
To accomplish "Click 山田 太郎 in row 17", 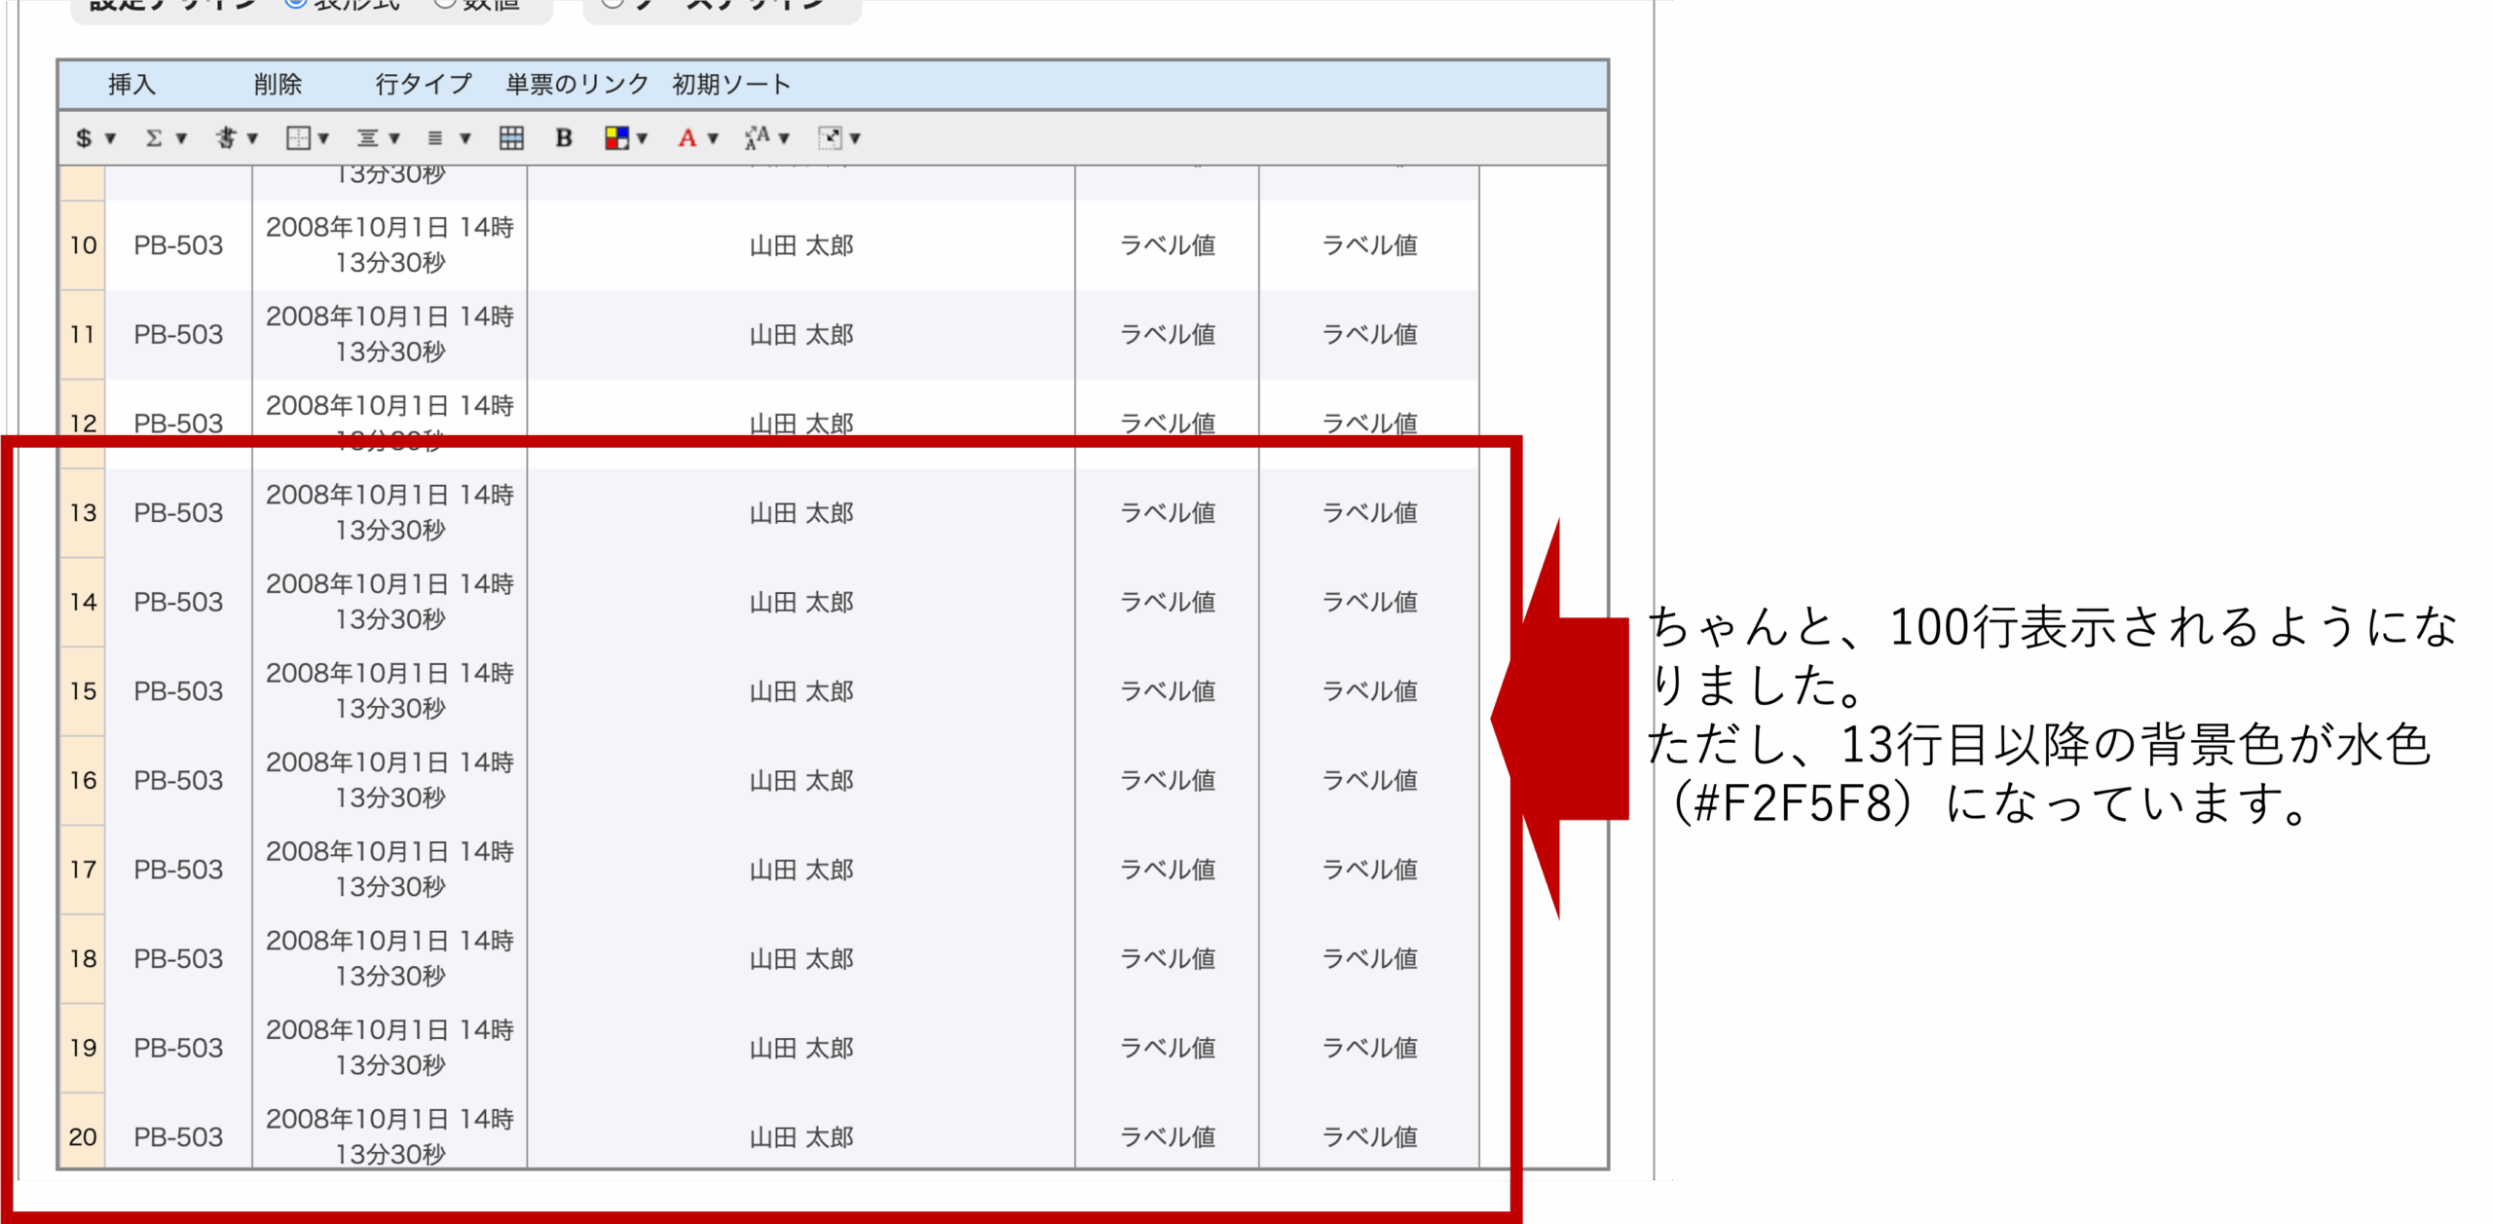I will tap(801, 870).
